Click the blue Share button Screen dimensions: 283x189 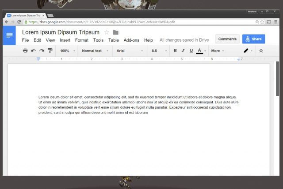[253, 39]
